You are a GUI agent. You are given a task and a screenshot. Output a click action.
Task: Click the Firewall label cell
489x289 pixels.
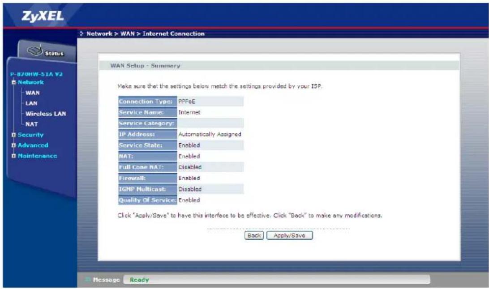tap(147, 178)
